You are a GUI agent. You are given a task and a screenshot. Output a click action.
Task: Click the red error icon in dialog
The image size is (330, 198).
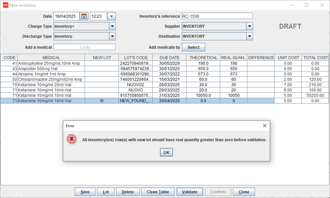(72, 139)
